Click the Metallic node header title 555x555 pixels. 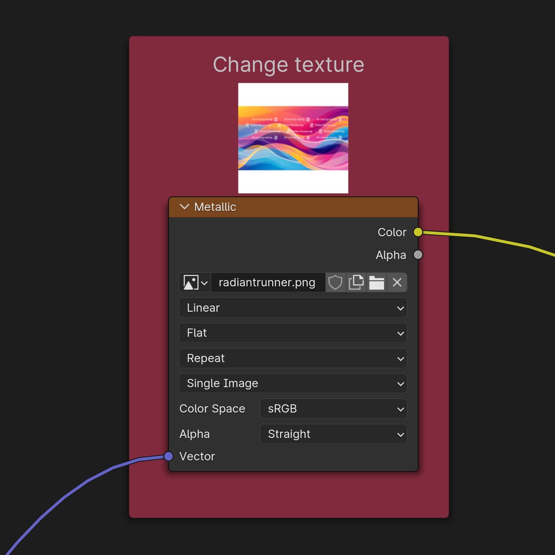click(x=215, y=207)
